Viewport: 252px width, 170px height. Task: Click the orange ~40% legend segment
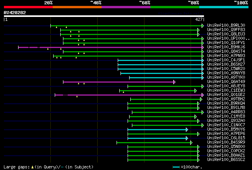[x=77, y=7]
